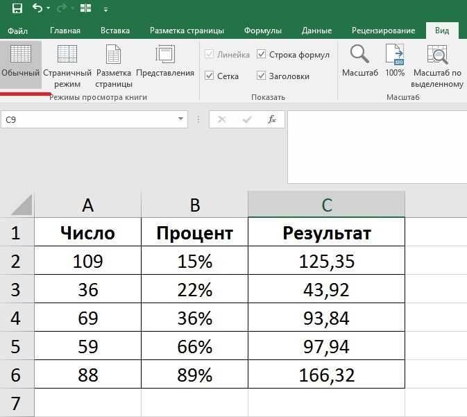Toggle the Строка формул checkbox

261,55
